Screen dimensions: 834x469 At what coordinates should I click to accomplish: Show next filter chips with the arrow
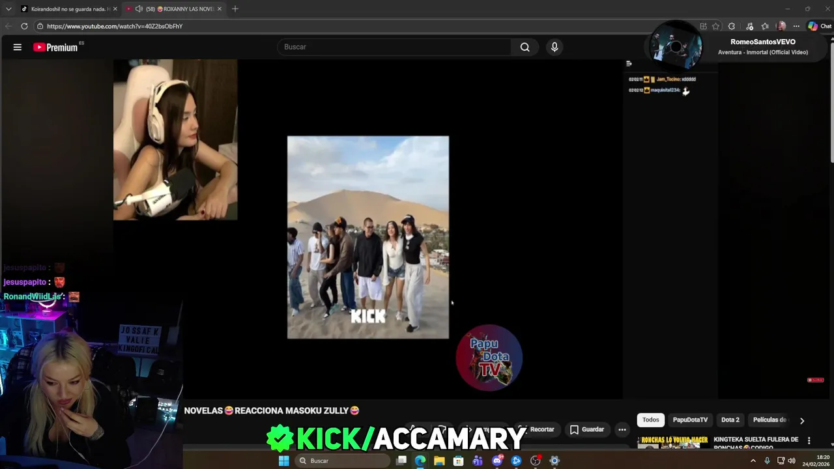pyautogui.click(x=802, y=420)
